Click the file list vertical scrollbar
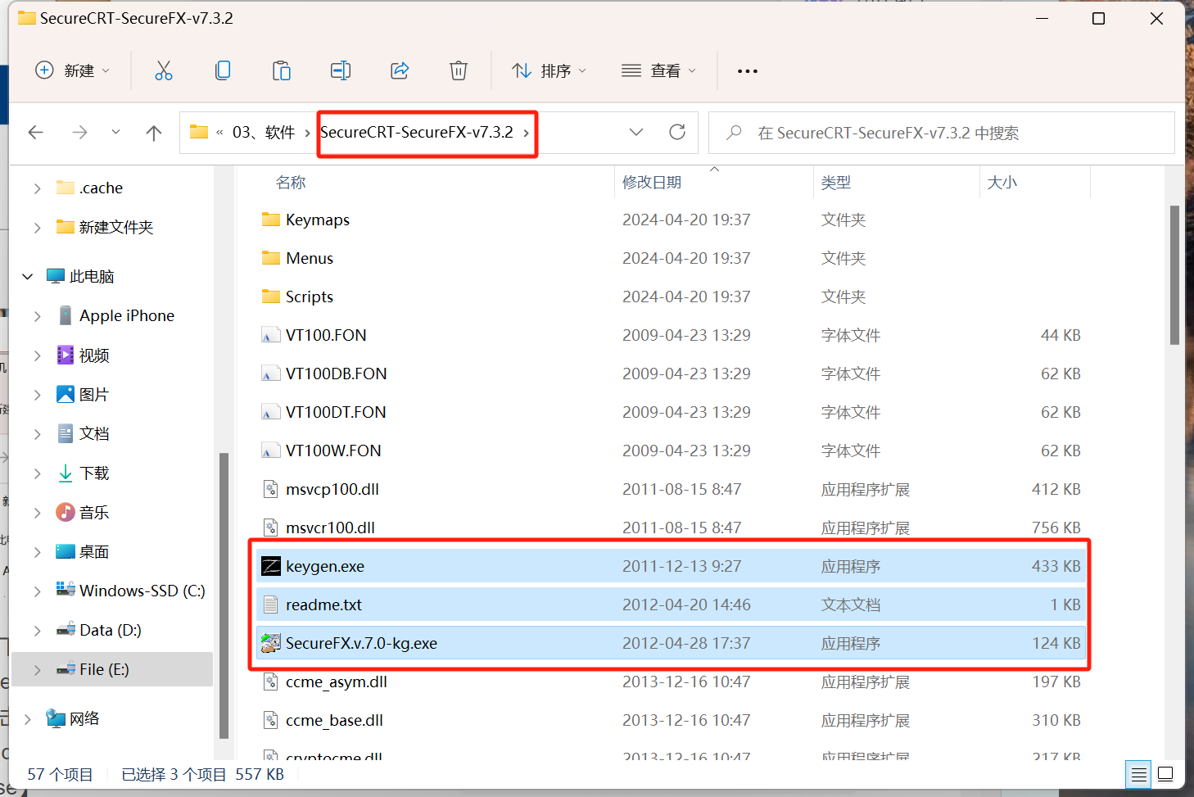 tap(1174, 275)
